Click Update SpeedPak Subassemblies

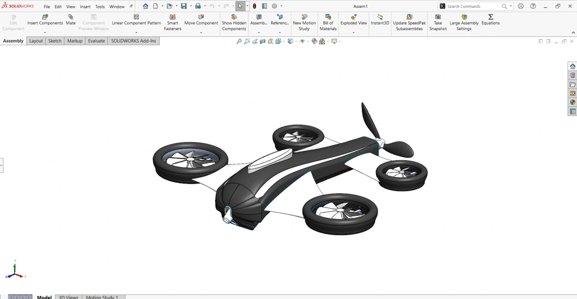[409, 22]
